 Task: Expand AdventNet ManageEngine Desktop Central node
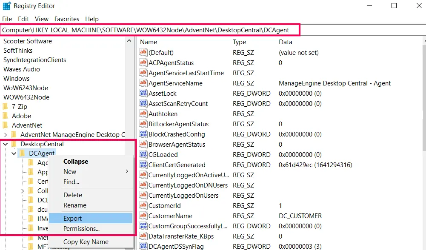tap(5, 135)
